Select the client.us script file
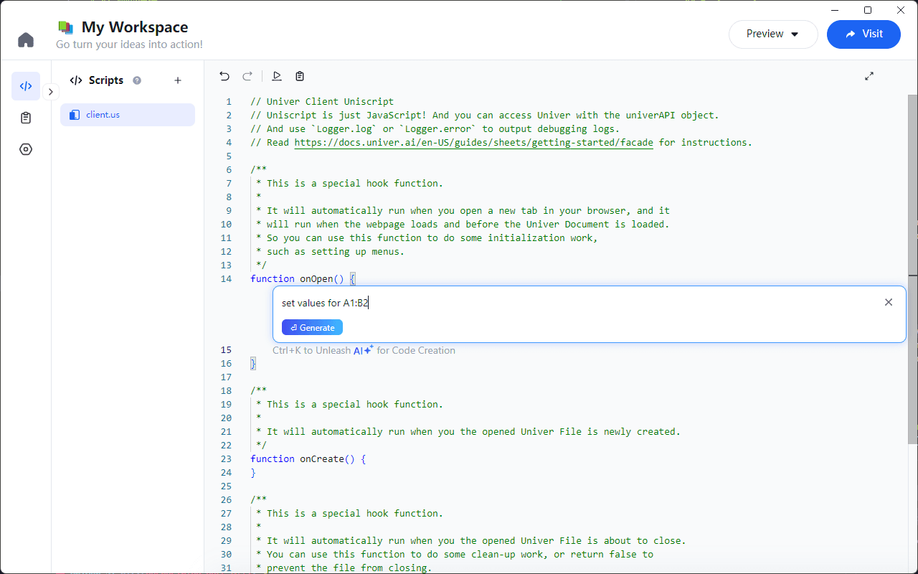This screenshot has height=574, width=918. pos(128,115)
